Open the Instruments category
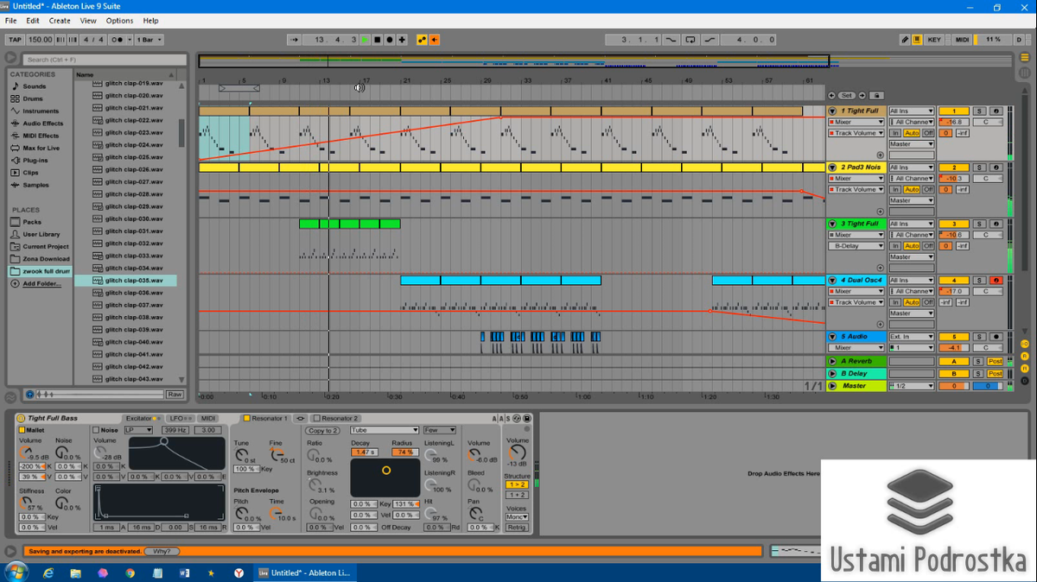Image resolution: width=1037 pixels, height=582 pixels. click(x=41, y=111)
